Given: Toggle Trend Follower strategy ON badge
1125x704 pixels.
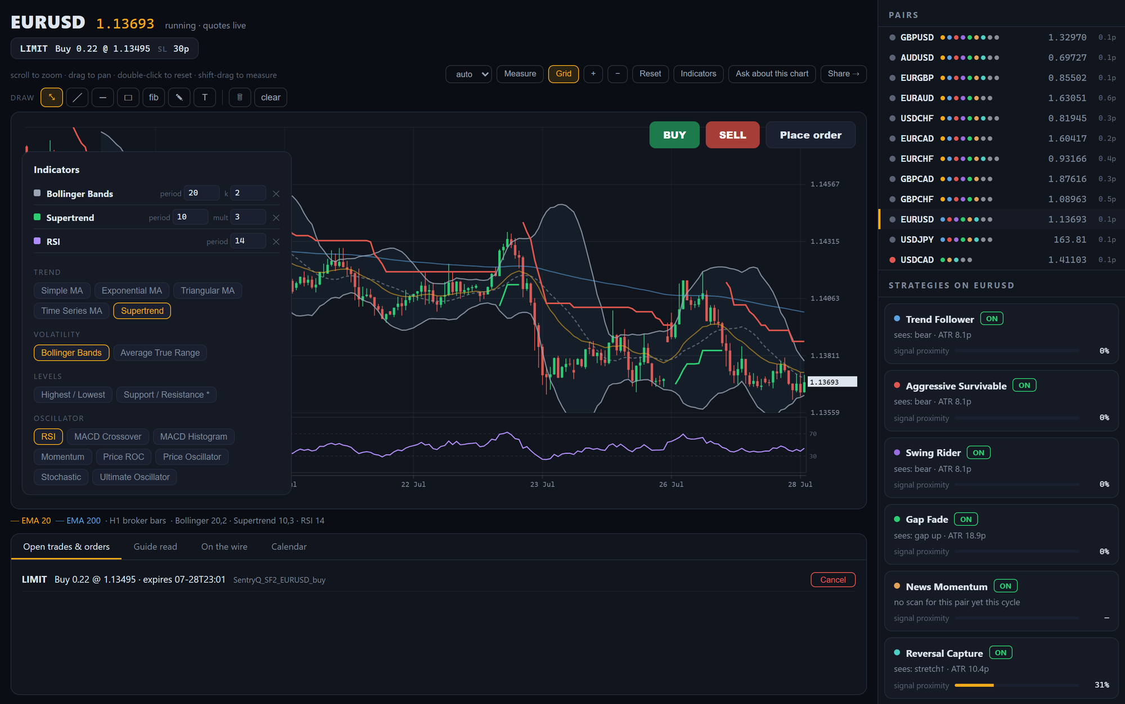Looking at the screenshot, I should pos(992,319).
